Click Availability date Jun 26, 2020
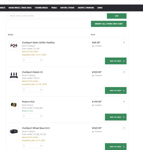This screenshot has width=143, height=150. [x=34, y=84]
